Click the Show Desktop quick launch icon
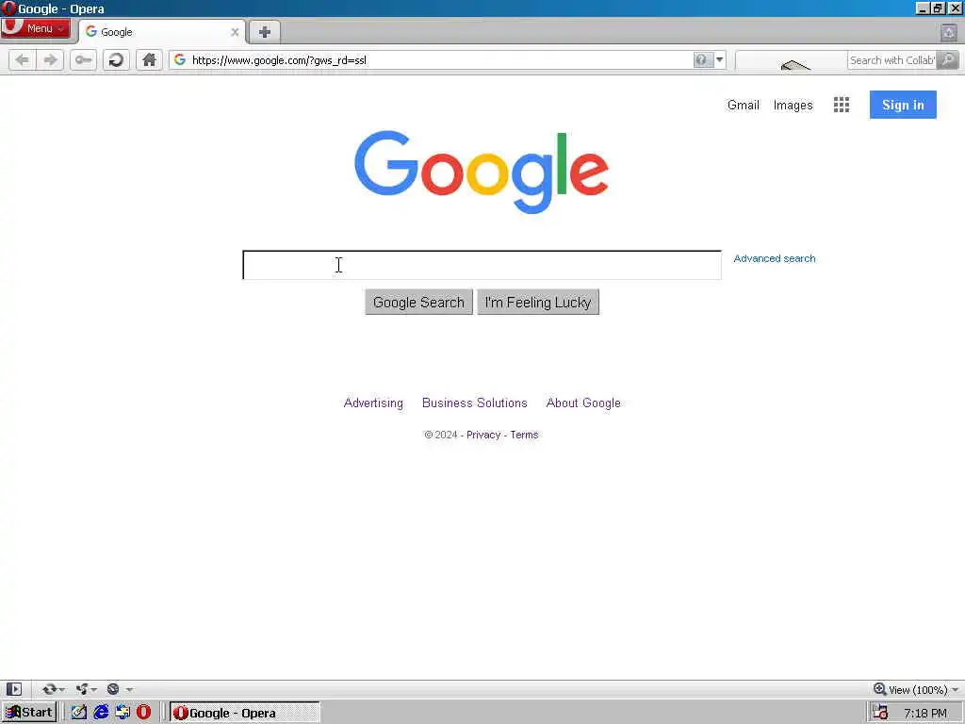 click(x=79, y=713)
